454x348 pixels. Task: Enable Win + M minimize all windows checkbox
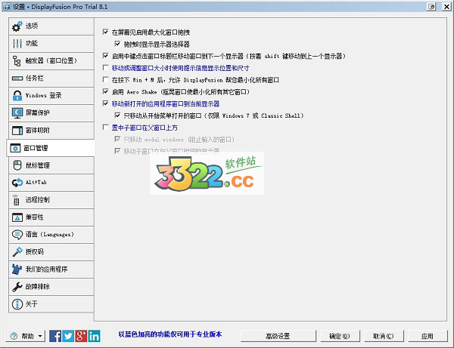pyautogui.click(x=106, y=79)
